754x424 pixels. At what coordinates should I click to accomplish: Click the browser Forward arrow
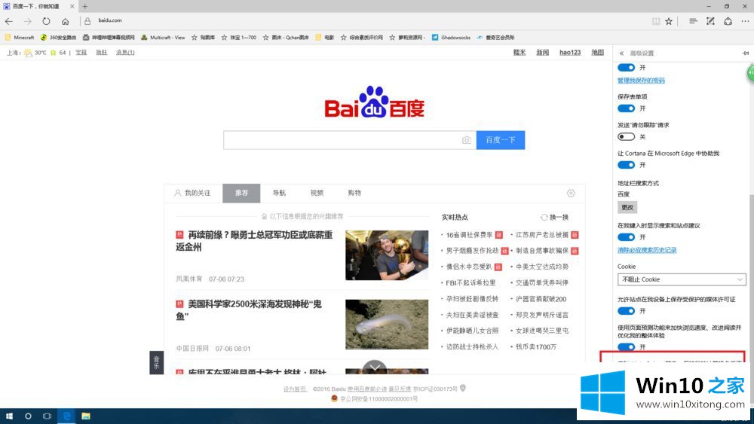click(27, 21)
